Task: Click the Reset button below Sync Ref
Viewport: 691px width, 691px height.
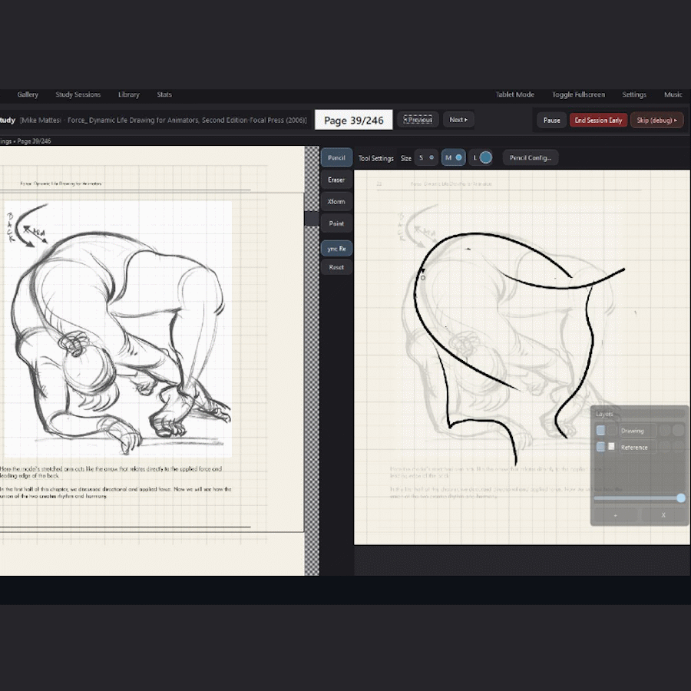Action: point(336,267)
